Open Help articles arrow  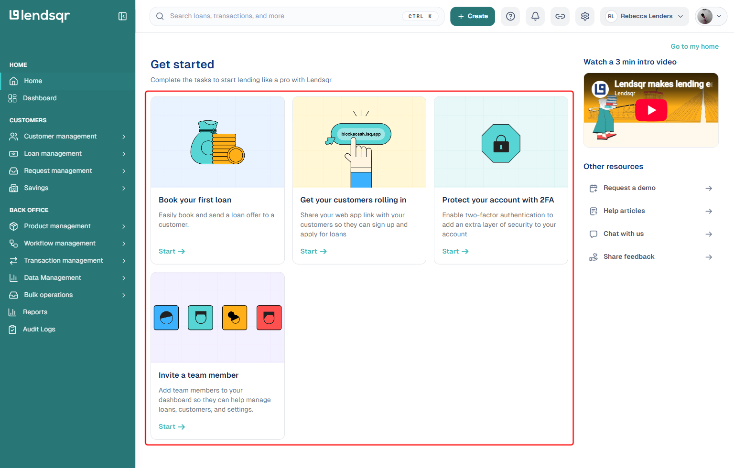coord(709,211)
